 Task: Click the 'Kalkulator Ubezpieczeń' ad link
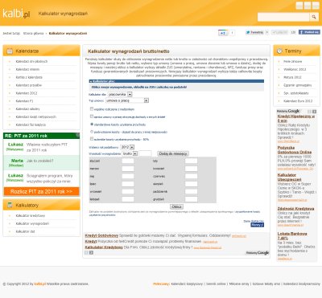(289, 177)
